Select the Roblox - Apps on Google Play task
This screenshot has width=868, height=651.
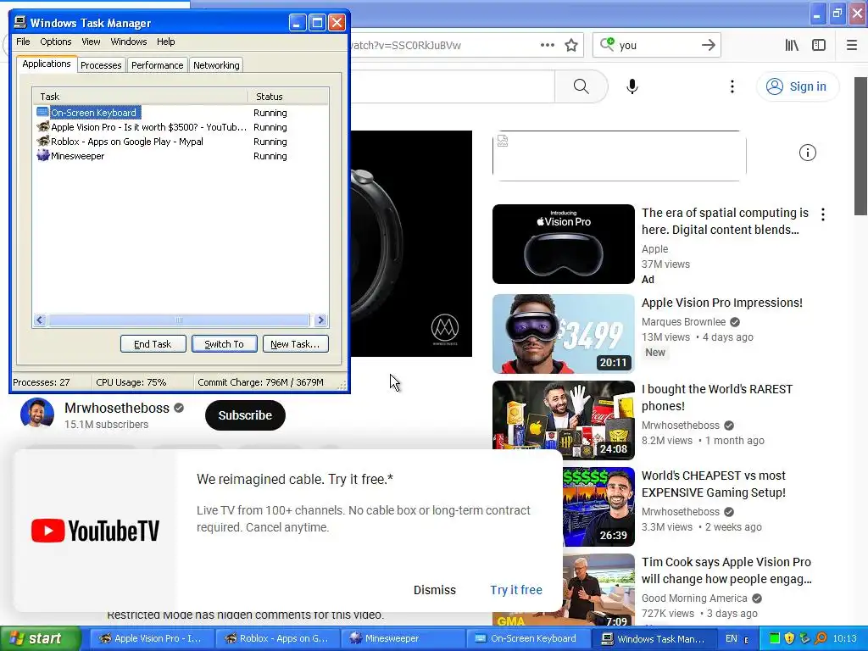(x=181, y=142)
